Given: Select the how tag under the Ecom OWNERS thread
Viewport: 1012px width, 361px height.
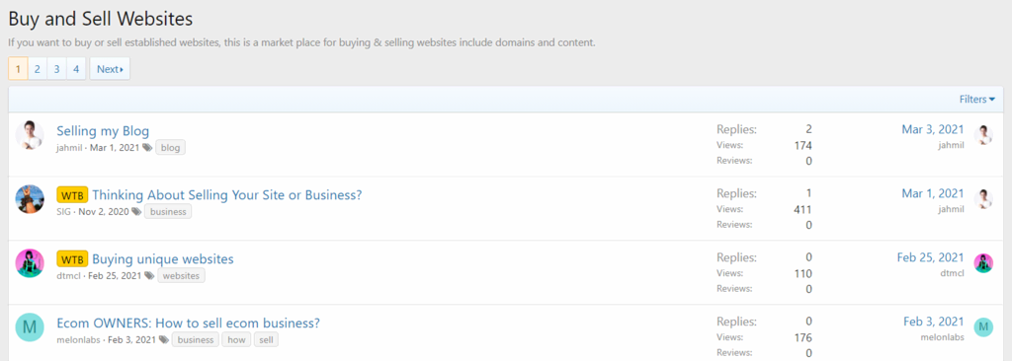Looking at the screenshot, I should coord(237,339).
